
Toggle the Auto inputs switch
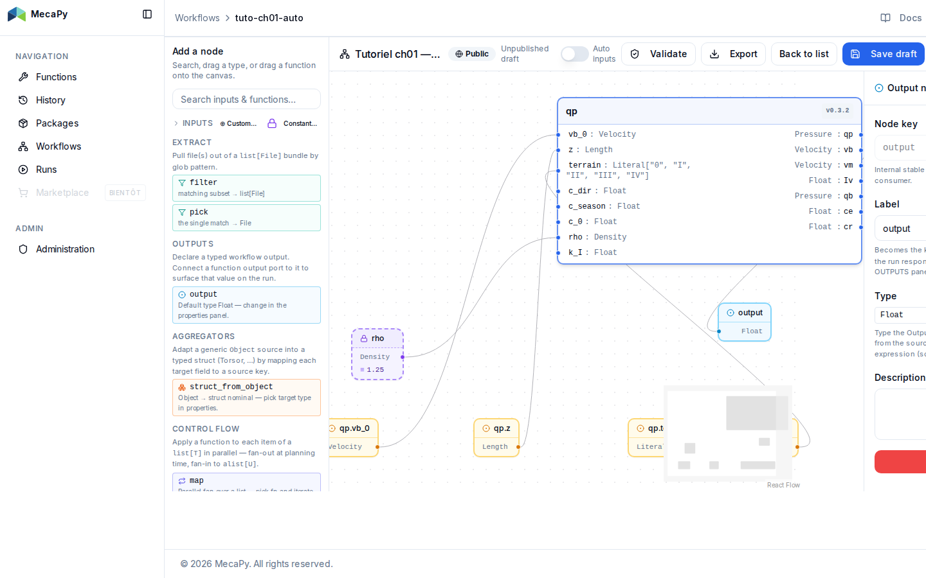pos(574,54)
